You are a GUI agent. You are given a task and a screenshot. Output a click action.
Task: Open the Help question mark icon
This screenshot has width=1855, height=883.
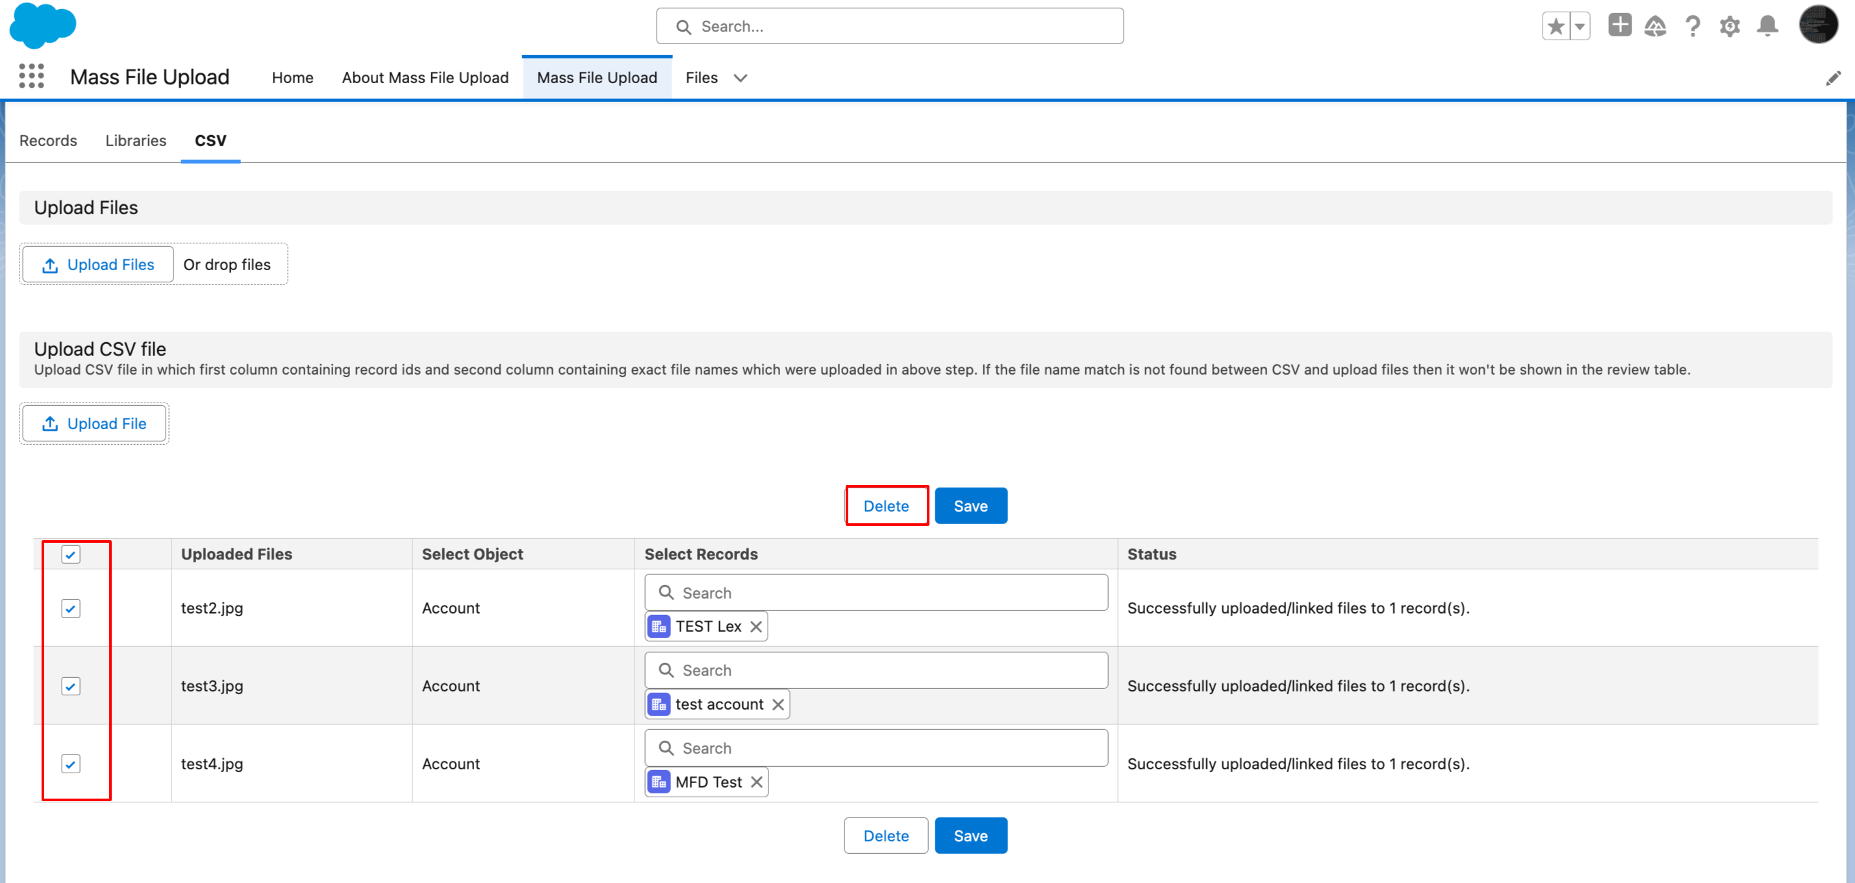pyautogui.click(x=1692, y=27)
